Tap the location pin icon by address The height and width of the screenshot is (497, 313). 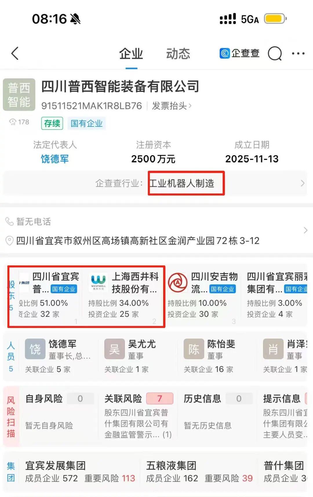[x=10, y=241]
